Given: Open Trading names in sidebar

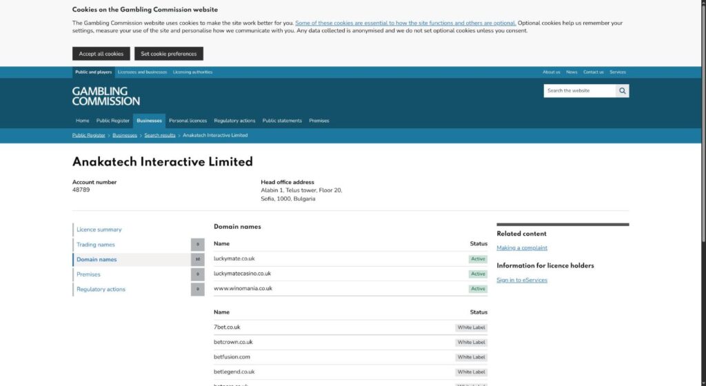Looking at the screenshot, I should tap(95, 245).
